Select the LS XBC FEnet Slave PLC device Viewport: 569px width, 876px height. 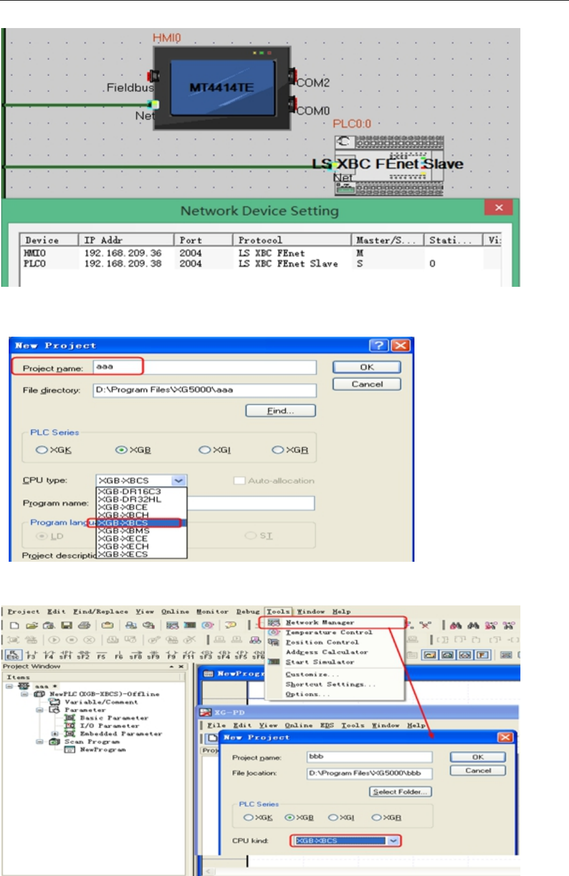[x=389, y=165]
